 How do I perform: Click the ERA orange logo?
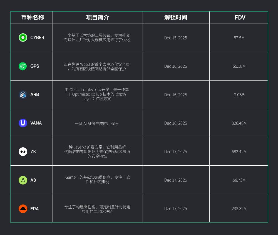(23, 209)
